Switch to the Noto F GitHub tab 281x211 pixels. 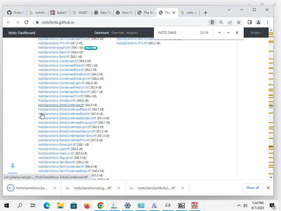(x=16, y=13)
